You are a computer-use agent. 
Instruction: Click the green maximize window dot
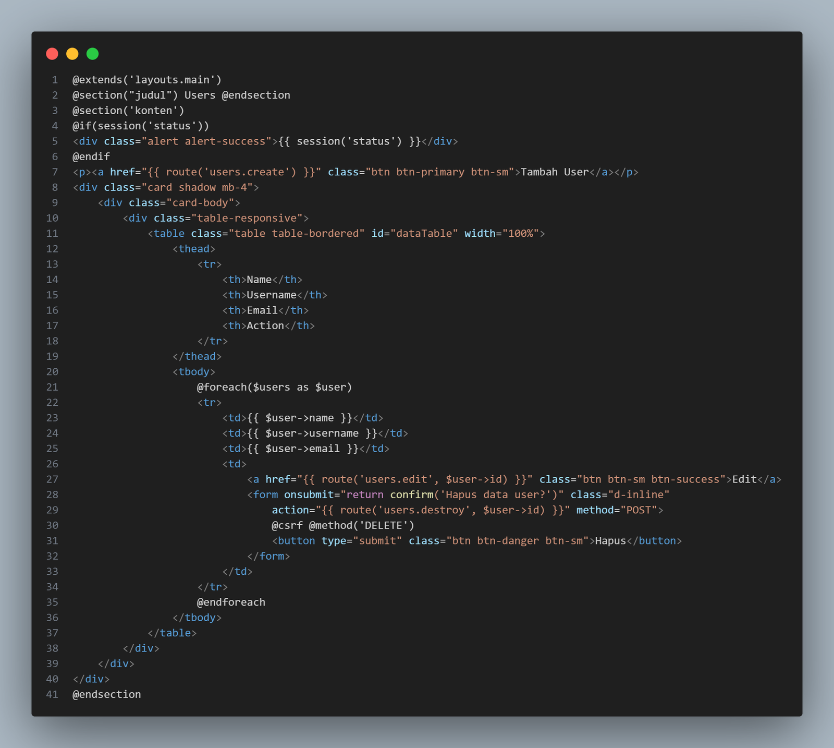92,54
